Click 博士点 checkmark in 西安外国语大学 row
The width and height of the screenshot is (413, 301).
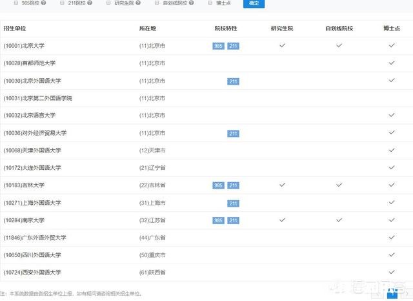tap(392, 273)
